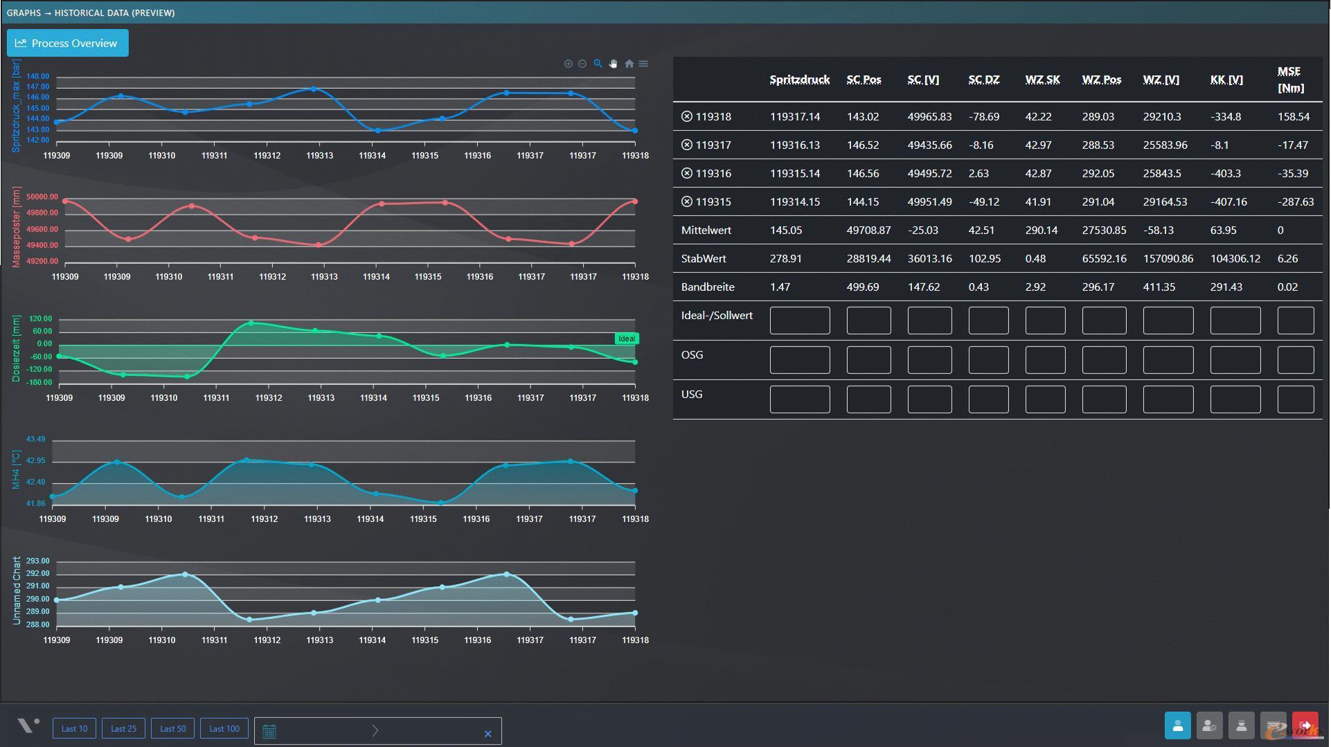Click Ideal-/Sollwert input for Spritzdruck

800,321
